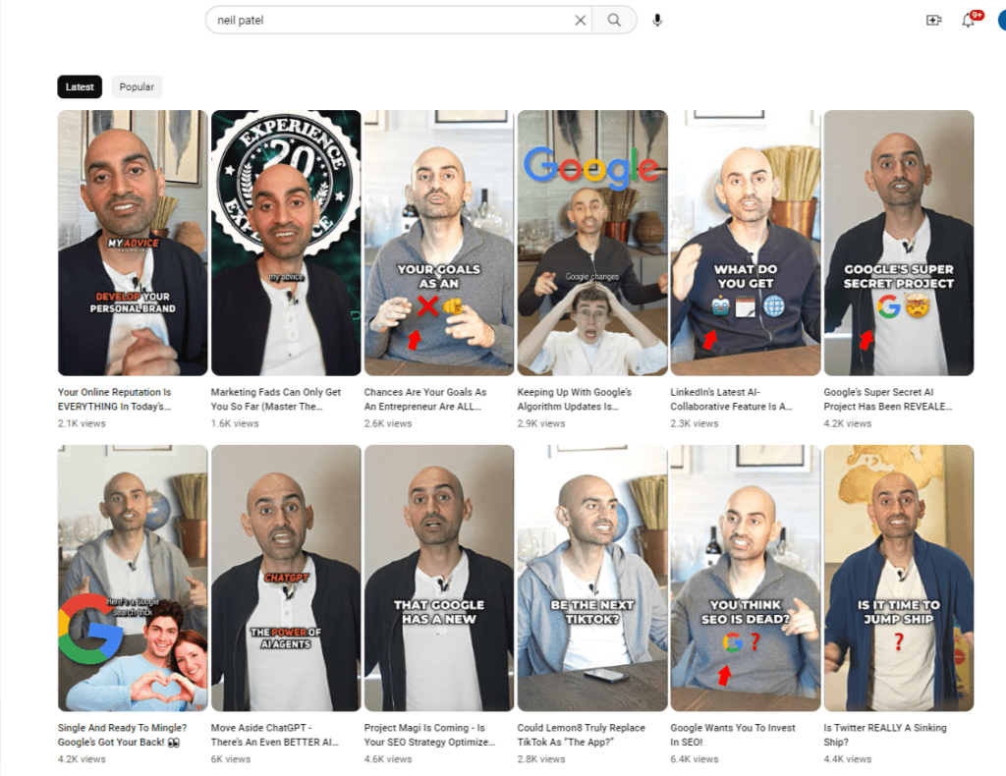Open the notifications bell
The height and width of the screenshot is (776, 1006).
[x=969, y=21]
